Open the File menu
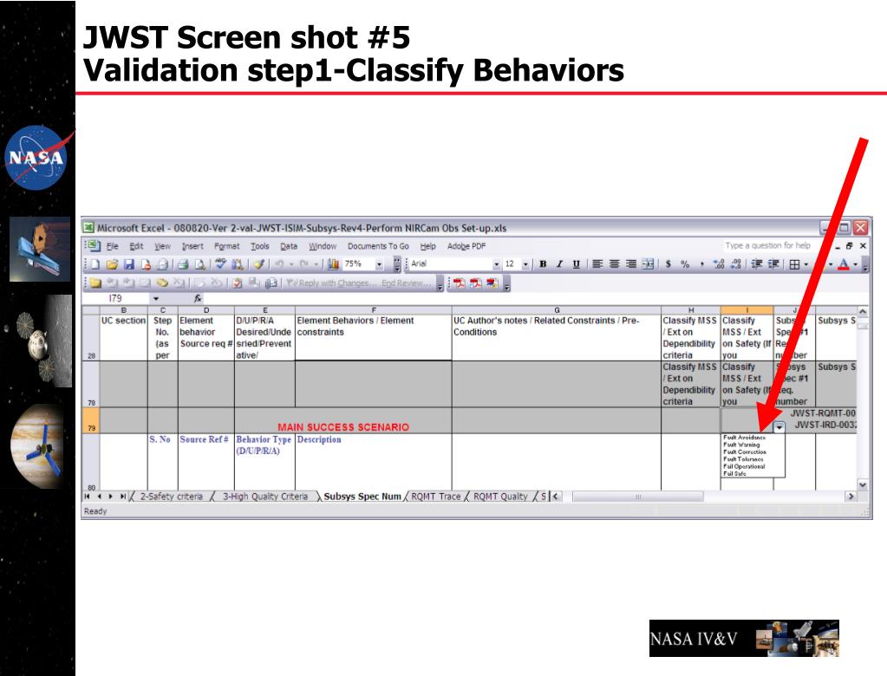The height and width of the screenshot is (676, 887). pos(113,246)
